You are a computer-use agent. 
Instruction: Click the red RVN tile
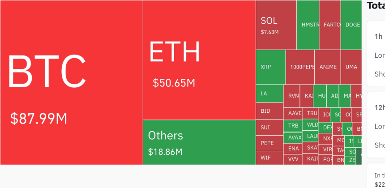292,96
